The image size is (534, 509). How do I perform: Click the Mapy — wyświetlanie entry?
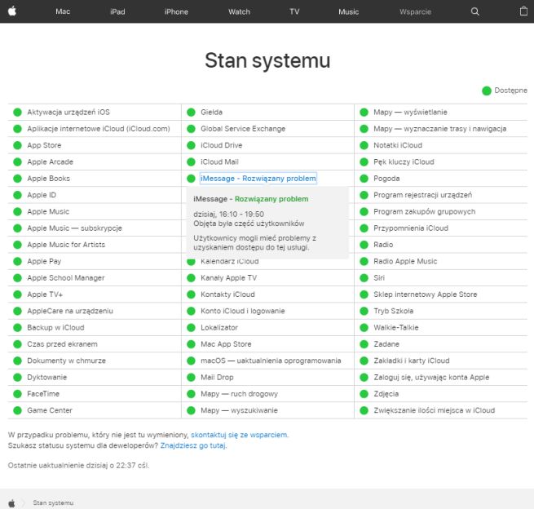coord(410,113)
